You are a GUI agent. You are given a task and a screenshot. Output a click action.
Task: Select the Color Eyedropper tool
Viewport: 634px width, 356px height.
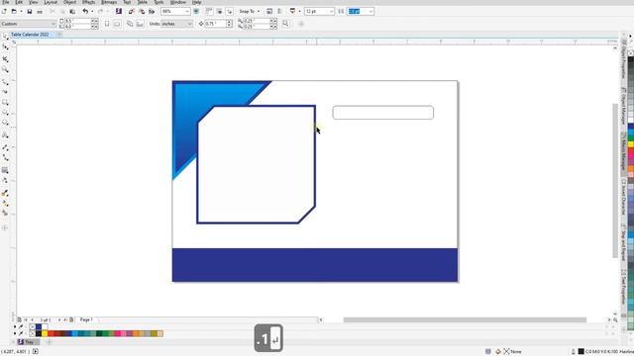[x=5, y=193]
